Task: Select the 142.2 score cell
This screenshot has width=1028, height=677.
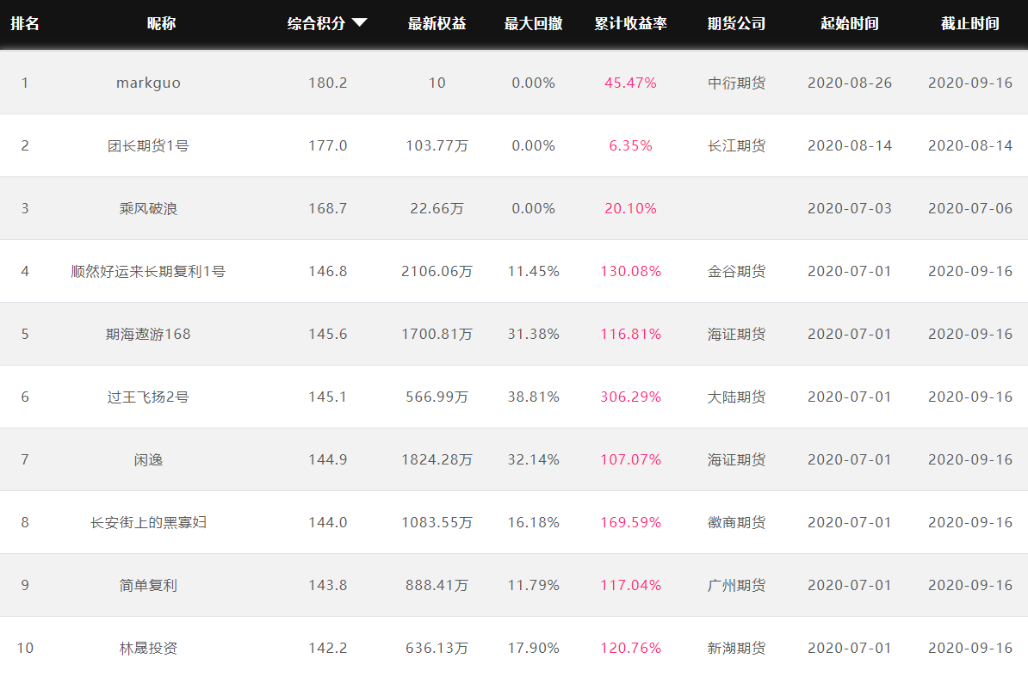Action: tap(328, 649)
